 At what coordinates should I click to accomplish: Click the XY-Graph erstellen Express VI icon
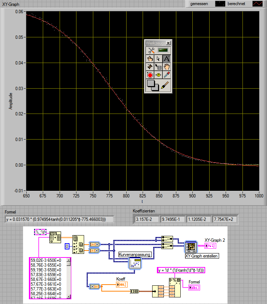click(x=191, y=247)
